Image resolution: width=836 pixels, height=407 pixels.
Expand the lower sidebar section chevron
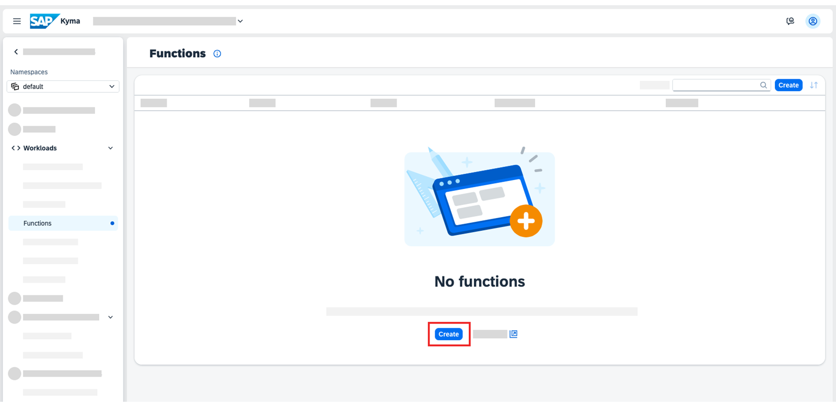point(110,317)
